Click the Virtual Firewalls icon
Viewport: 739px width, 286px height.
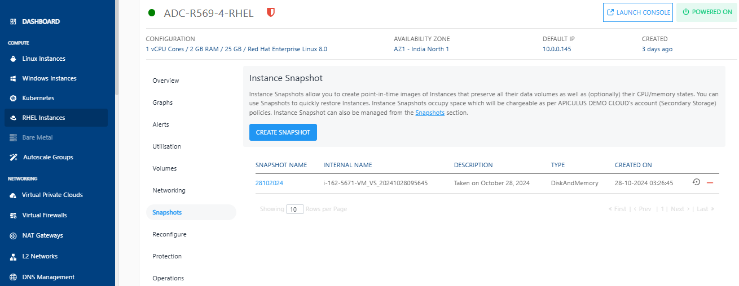click(x=13, y=216)
